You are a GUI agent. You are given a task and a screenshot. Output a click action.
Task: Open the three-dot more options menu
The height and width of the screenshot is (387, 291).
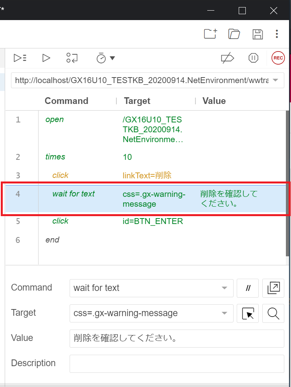[x=277, y=34]
